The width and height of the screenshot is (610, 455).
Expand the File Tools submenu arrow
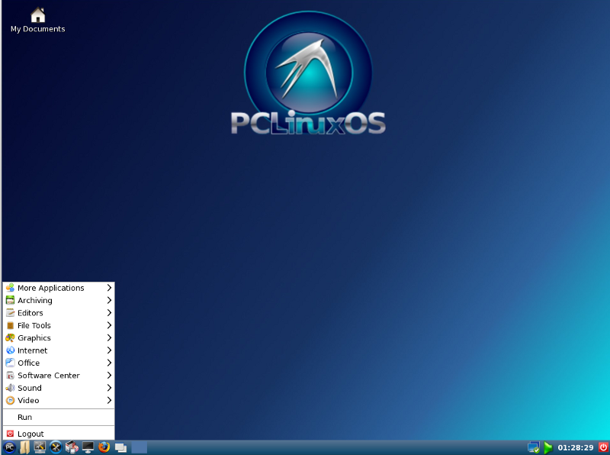(x=109, y=325)
